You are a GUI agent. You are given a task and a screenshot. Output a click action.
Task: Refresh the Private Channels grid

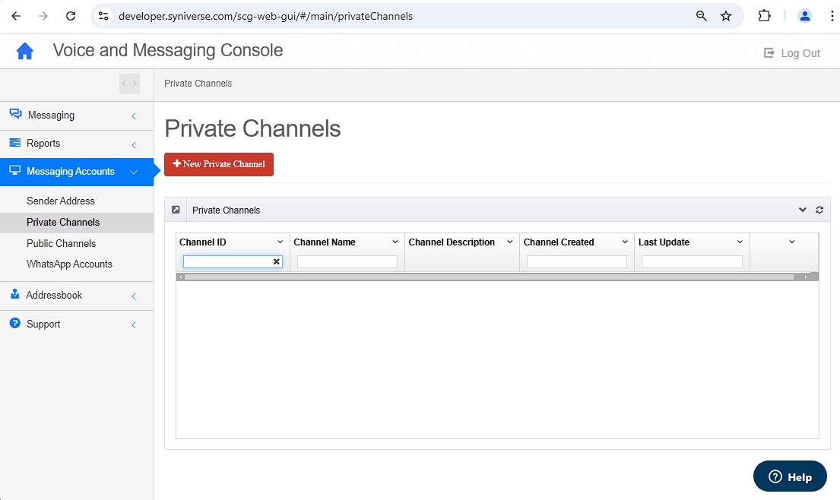[819, 210]
